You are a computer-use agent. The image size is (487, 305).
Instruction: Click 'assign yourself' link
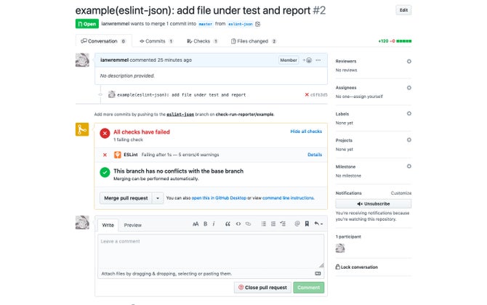369,97
